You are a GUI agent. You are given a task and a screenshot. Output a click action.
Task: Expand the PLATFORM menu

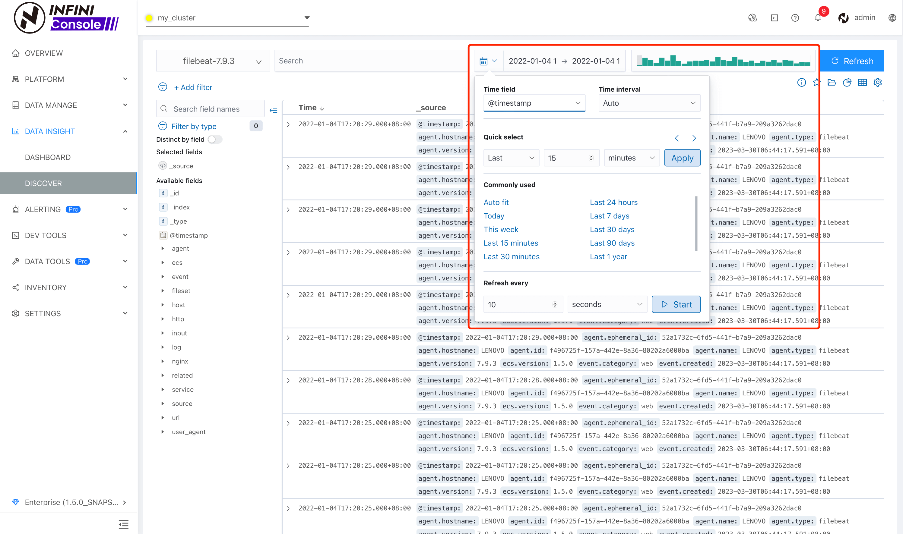[68, 79]
